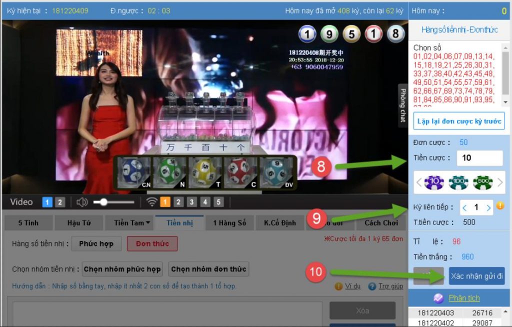Open the Hậu Tứ tab
The height and width of the screenshot is (327, 512).
78,223
